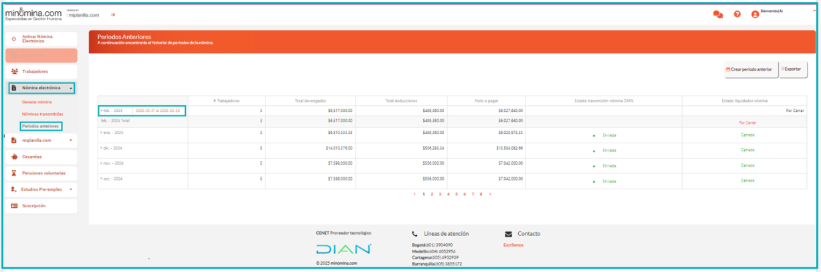Open the chat messages icon
The image size is (821, 272).
point(718,14)
